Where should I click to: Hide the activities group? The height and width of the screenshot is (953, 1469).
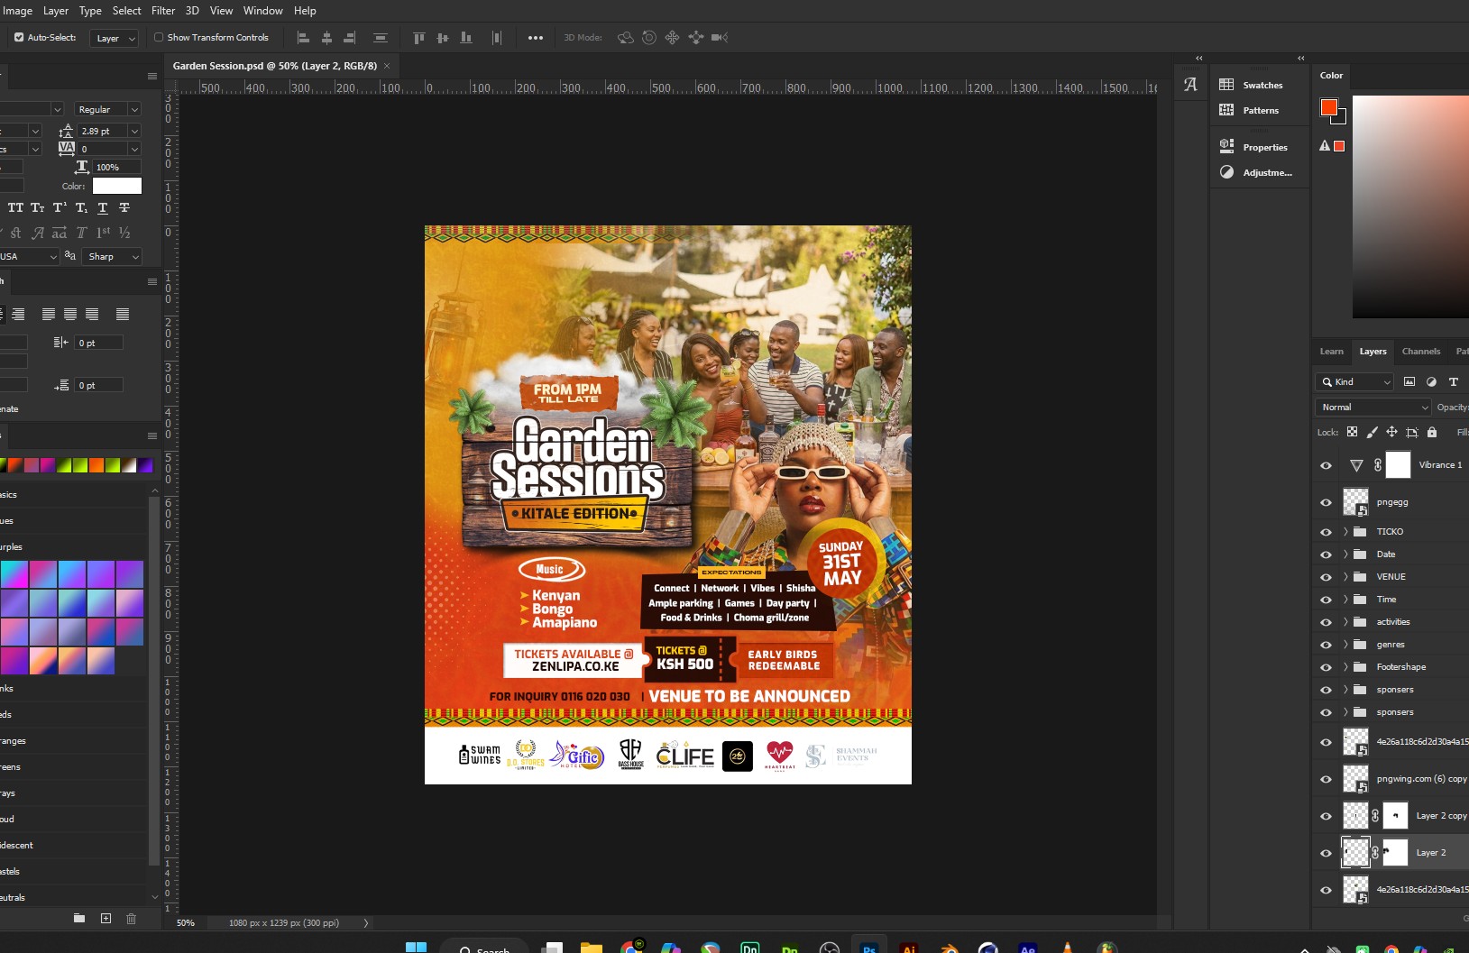point(1326,622)
